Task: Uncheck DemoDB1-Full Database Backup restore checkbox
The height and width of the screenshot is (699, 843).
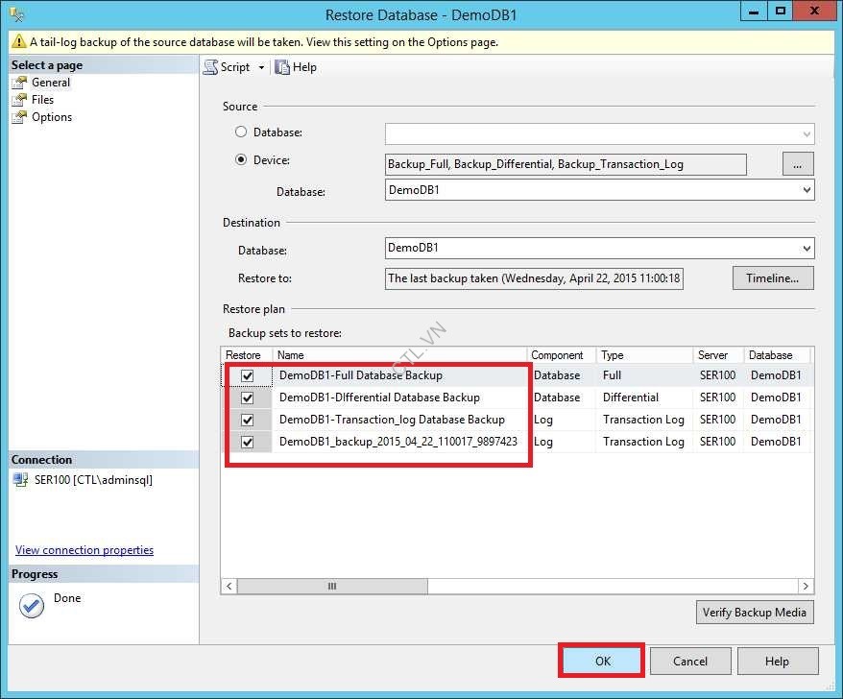Action: point(248,374)
